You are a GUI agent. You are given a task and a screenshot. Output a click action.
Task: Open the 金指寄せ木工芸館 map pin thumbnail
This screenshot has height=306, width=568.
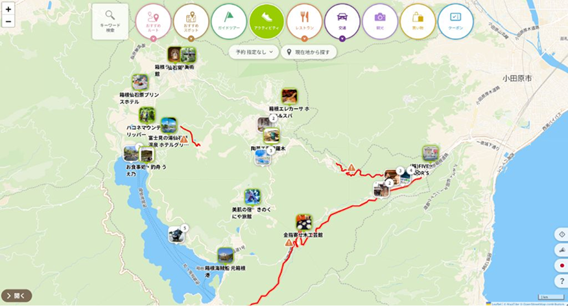(x=303, y=223)
